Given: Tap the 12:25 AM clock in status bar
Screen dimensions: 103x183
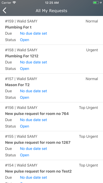Looking at the screenshot, I should [x=52, y=3].
